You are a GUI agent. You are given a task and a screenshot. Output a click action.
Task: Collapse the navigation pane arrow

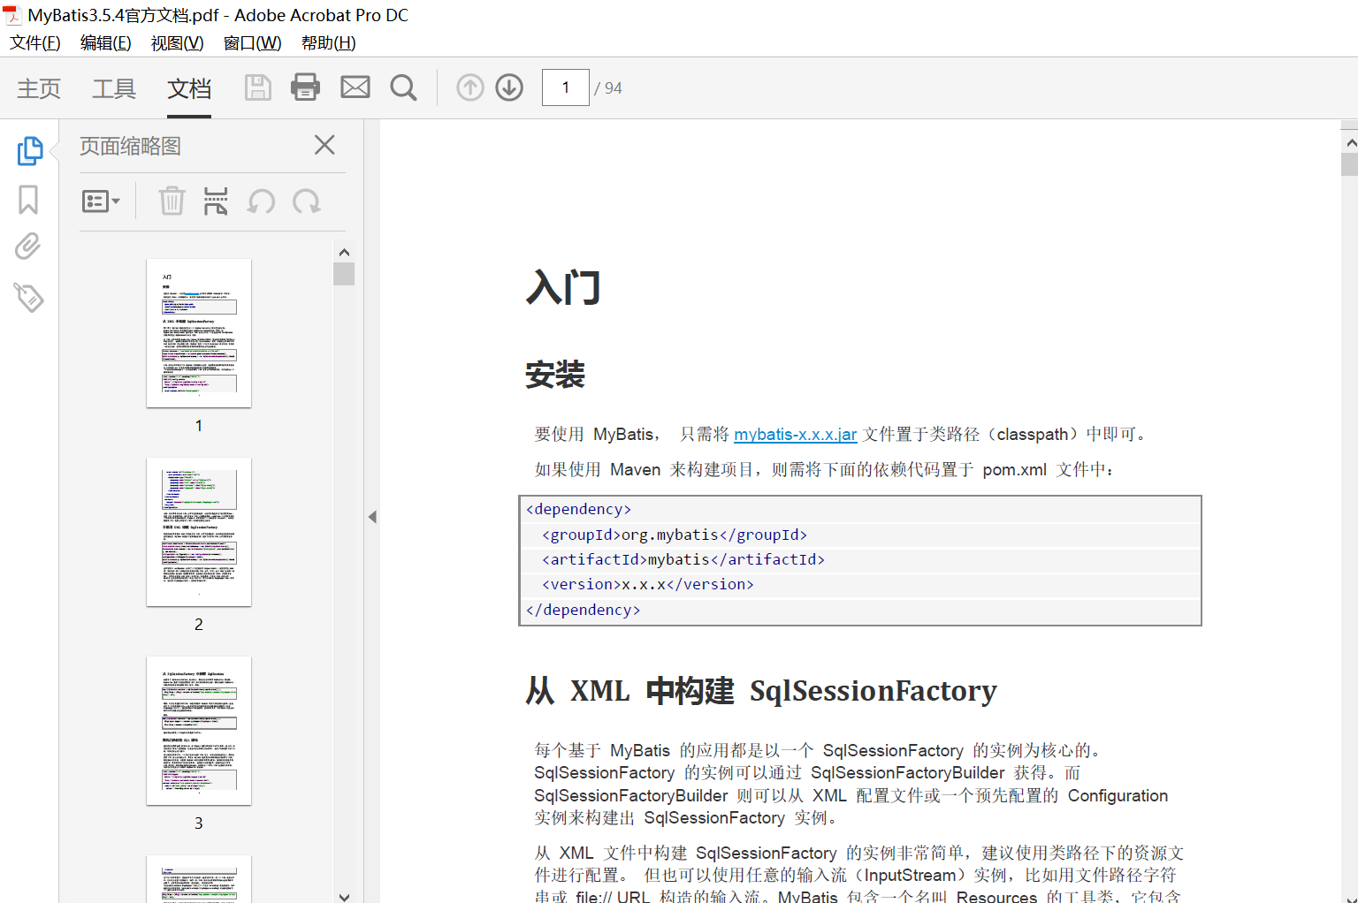[x=372, y=517]
